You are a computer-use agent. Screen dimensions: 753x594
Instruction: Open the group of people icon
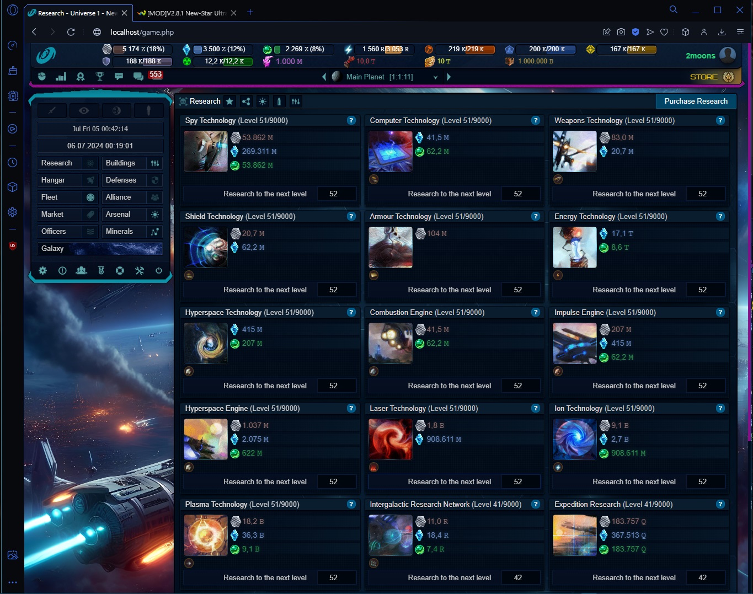[81, 270]
